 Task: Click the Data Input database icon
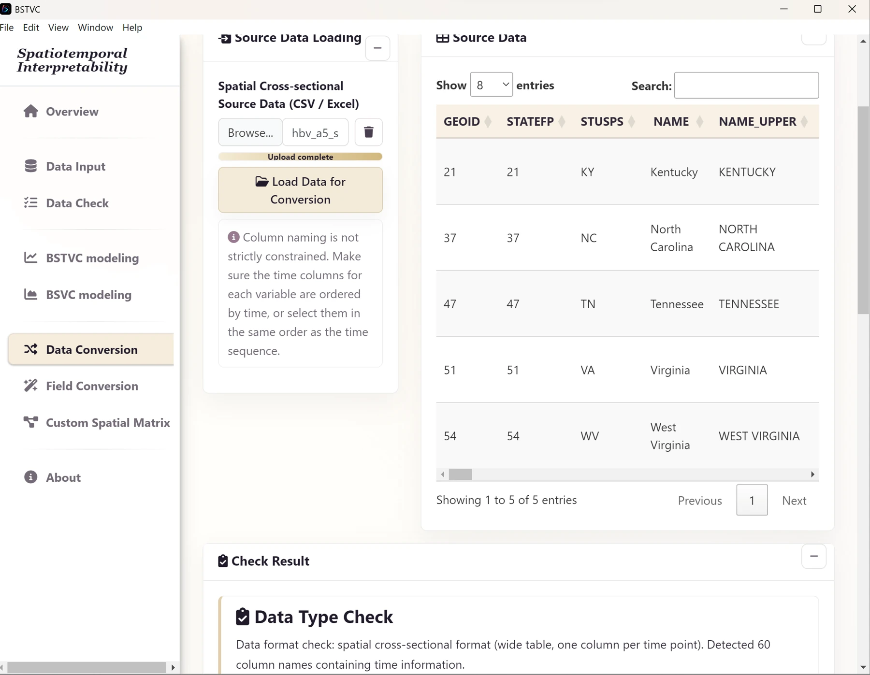pos(31,166)
